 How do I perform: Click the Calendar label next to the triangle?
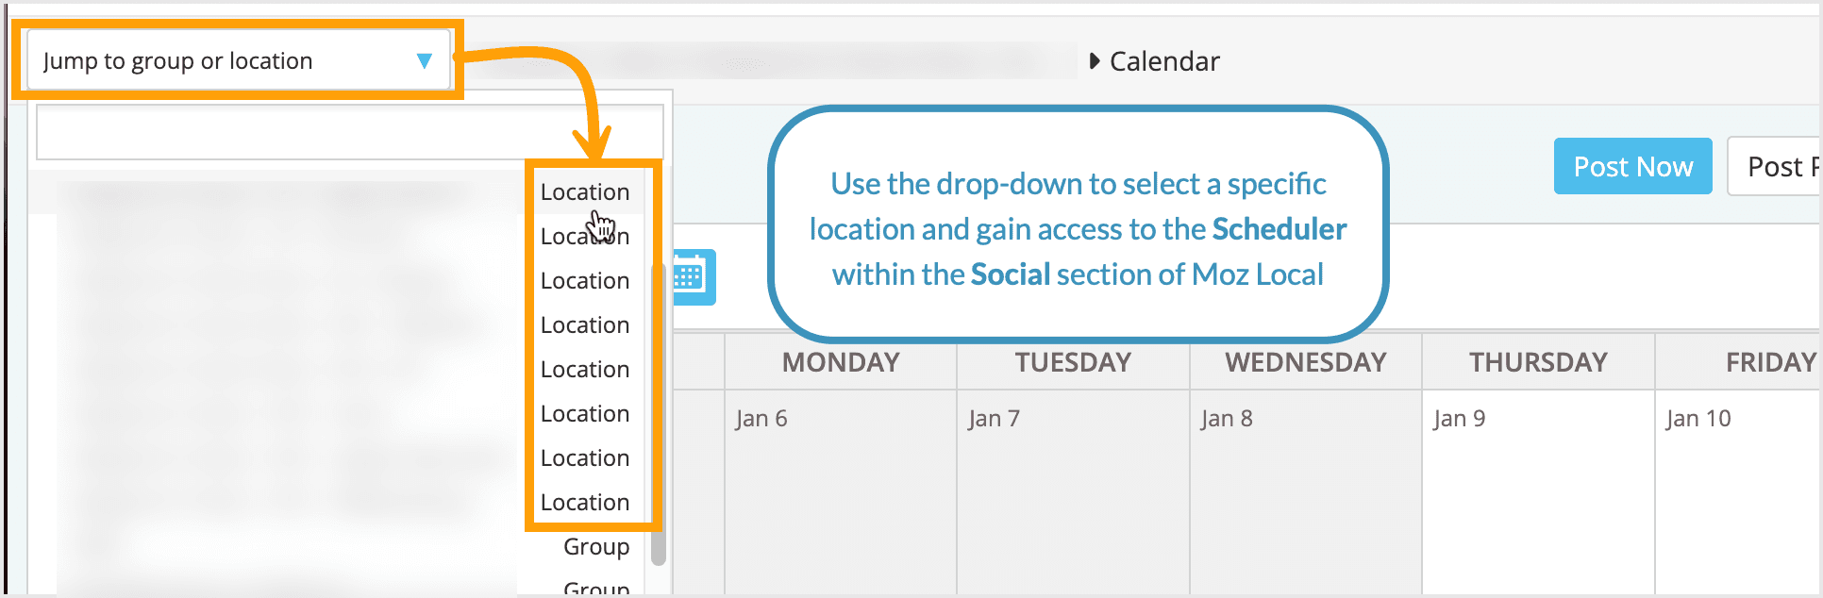1165,60
